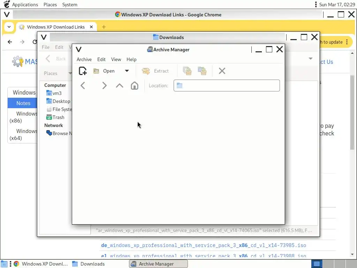This screenshot has width=357, height=268.
Task: Click the Add files to archive icon
Action: coord(187,71)
